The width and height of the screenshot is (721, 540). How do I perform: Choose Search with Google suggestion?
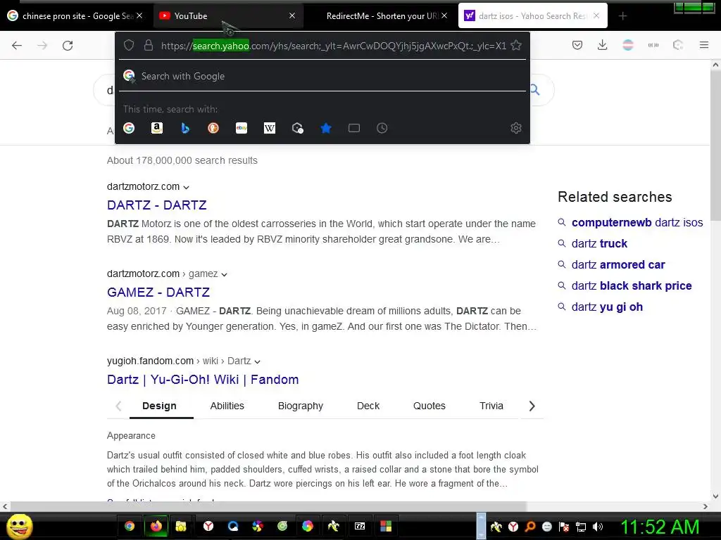(x=322, y=76)
